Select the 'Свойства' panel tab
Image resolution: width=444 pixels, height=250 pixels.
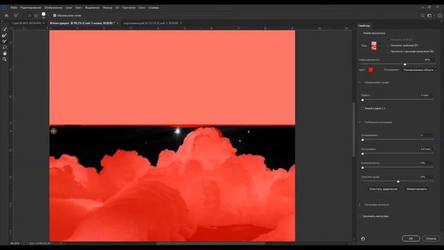364,26
